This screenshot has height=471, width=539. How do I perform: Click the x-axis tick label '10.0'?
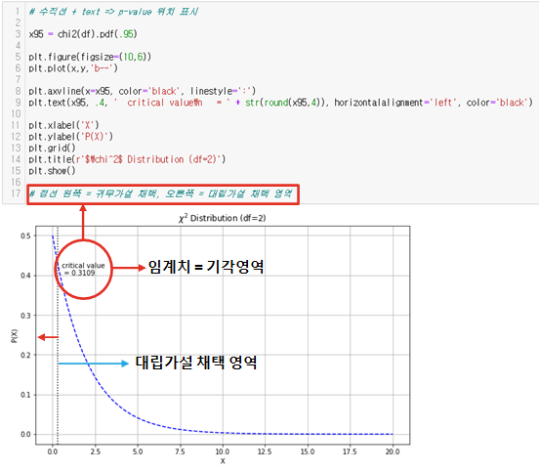coord(223,451)
